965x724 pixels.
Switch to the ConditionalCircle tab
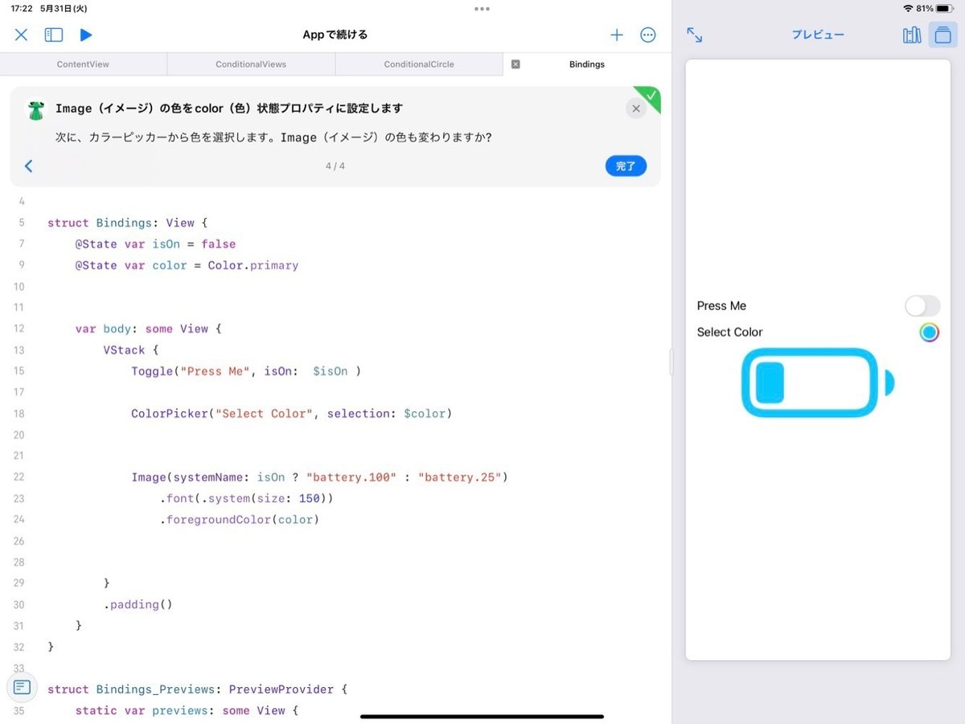click(419, 64)
